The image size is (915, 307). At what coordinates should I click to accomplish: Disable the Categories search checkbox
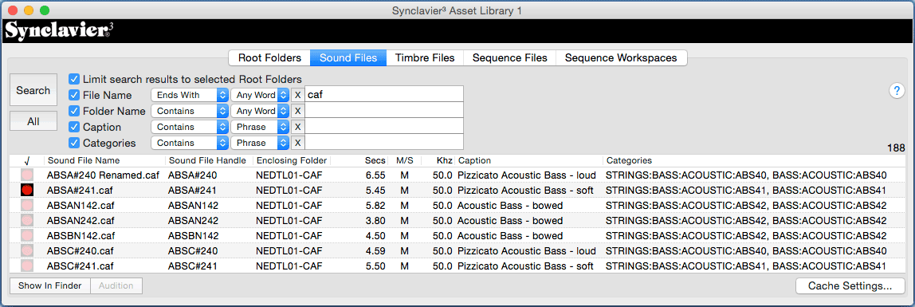74,143
